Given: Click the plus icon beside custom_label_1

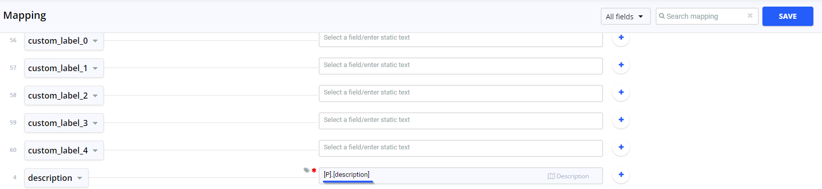Looking at the screenshot, I should [x=621, y=65].
